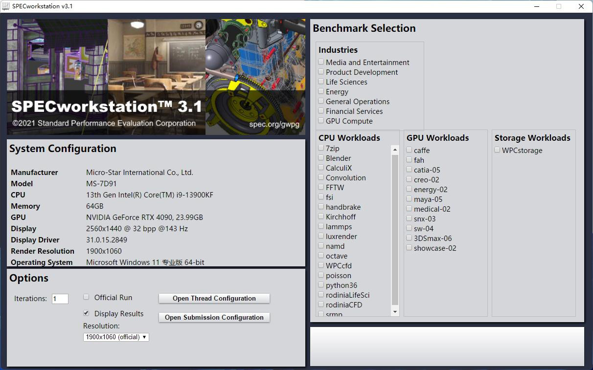Click the Micro-Star International manufacturer text
The width and height of the screenshot is (593, 370).
point(140,172)
